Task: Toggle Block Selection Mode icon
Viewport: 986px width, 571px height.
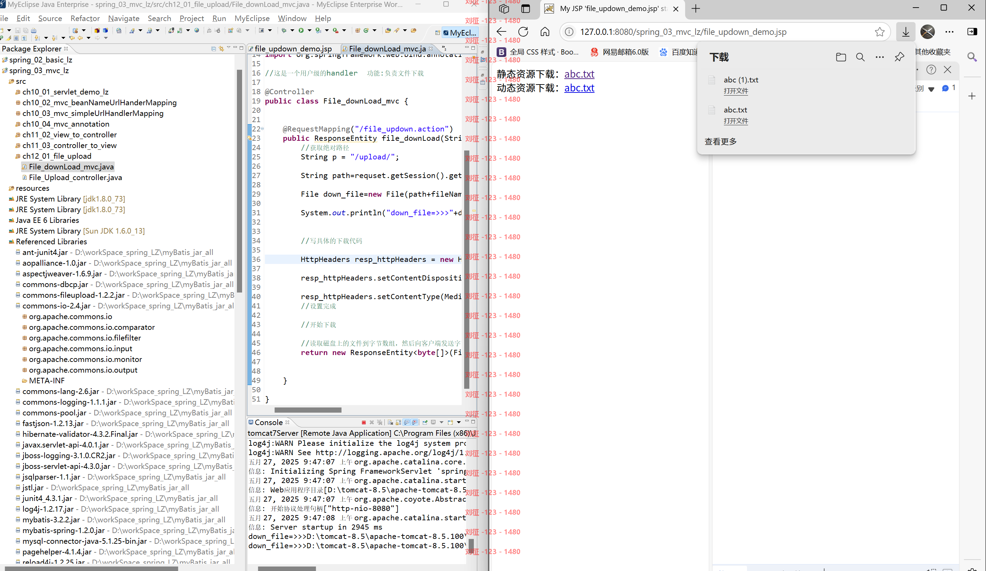Action: [16, 38]
